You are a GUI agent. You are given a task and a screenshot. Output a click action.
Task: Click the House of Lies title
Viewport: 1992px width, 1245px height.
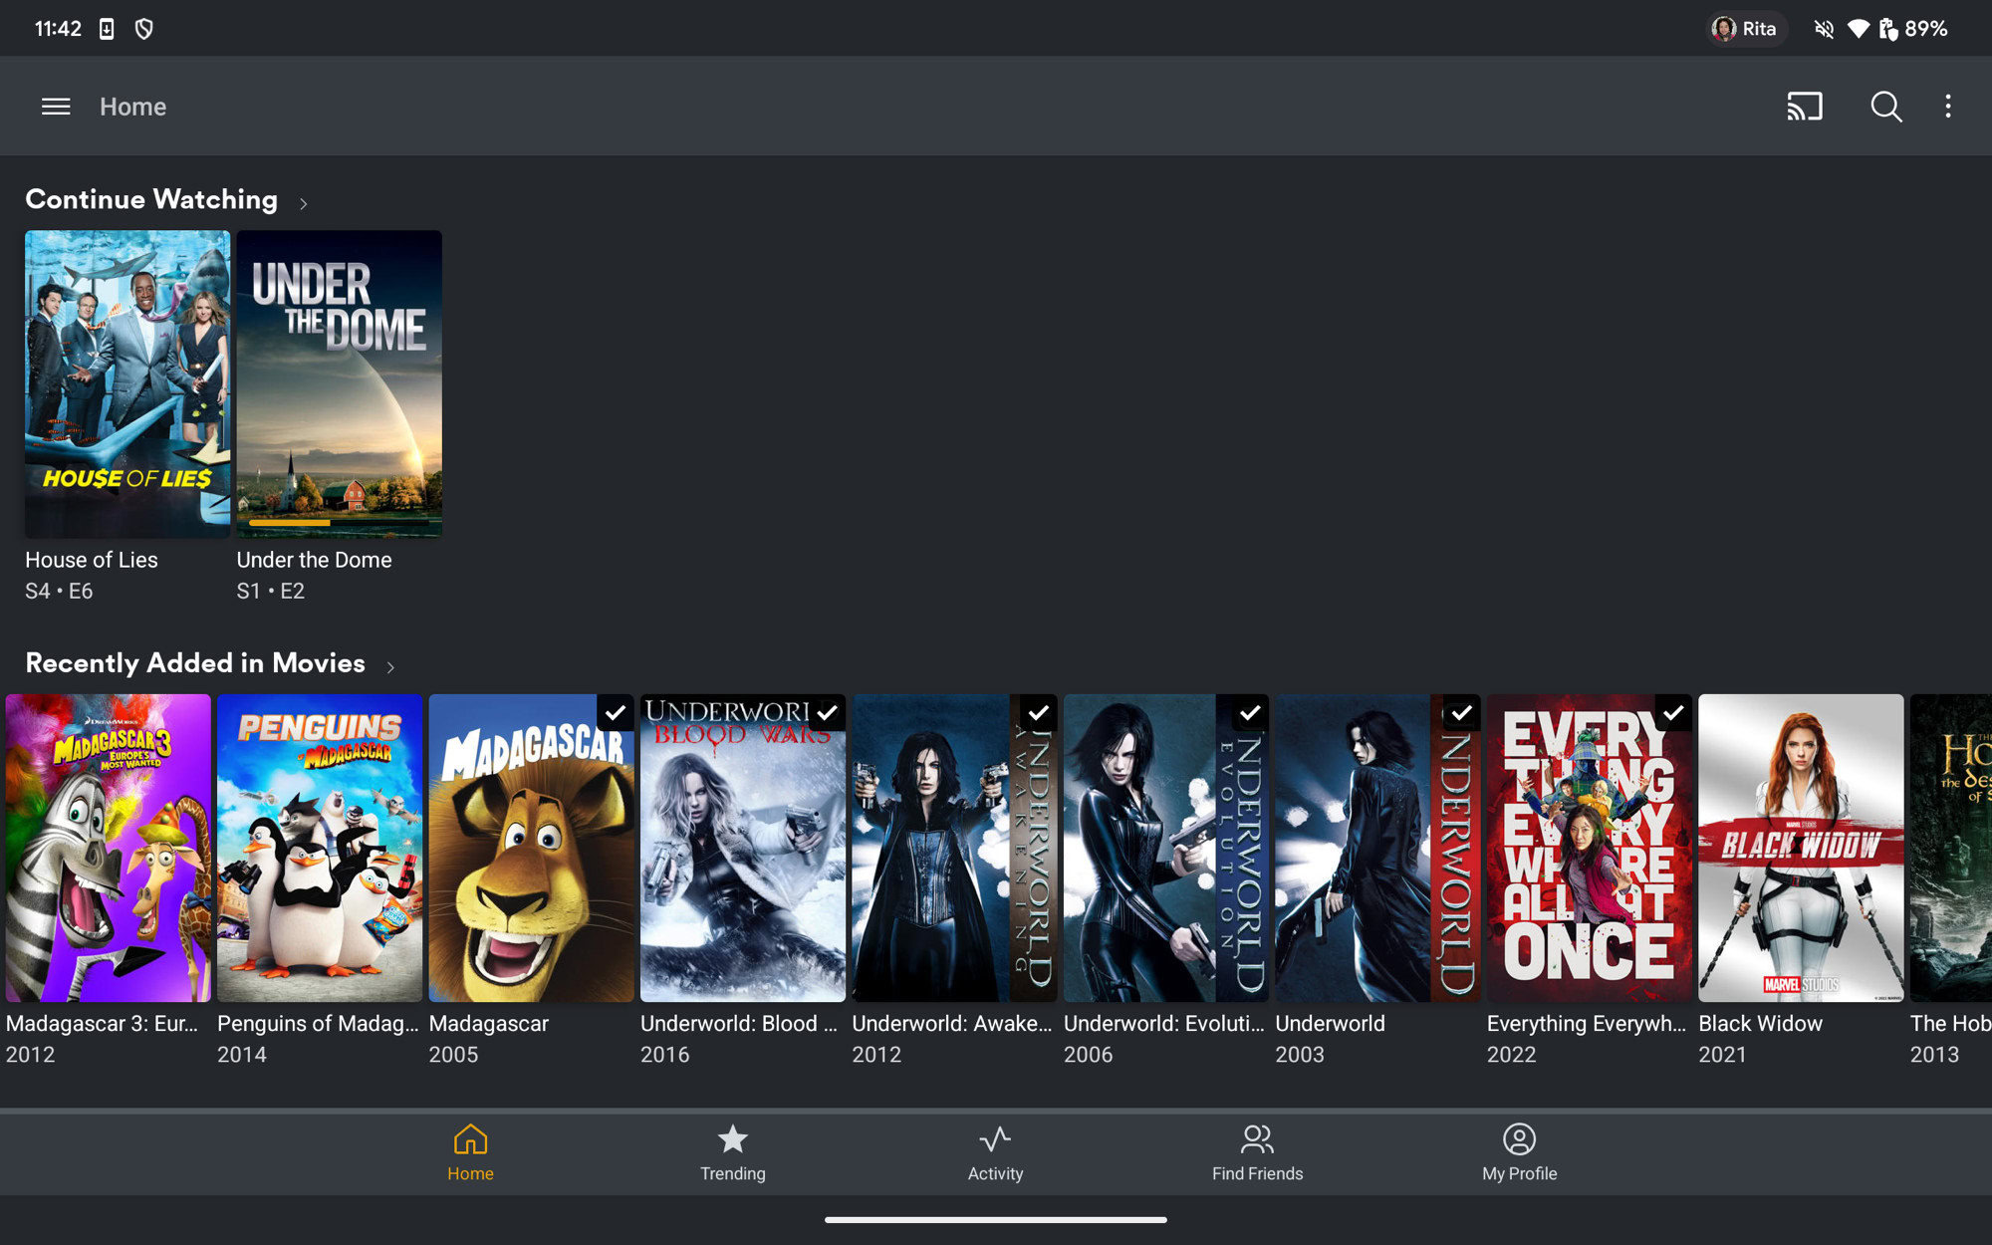[x=92, y=560]
